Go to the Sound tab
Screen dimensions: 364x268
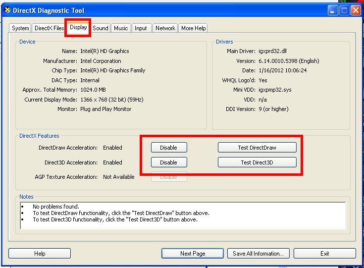point(100,28)
